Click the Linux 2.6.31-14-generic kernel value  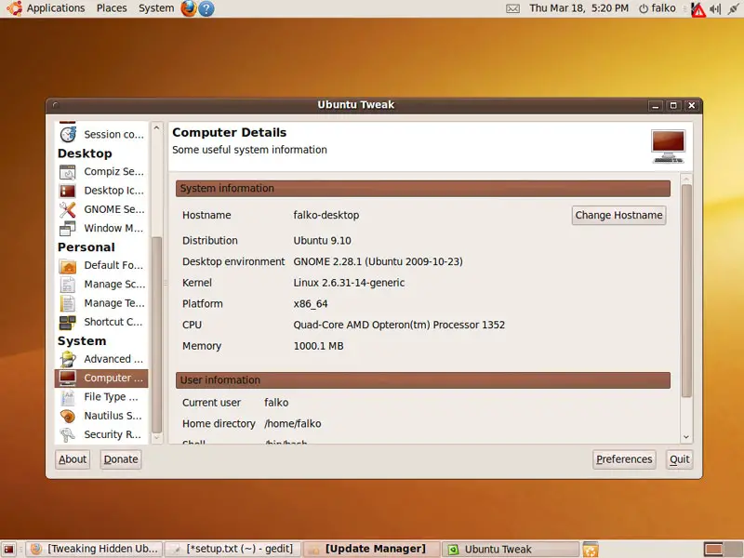click(349, 283)
